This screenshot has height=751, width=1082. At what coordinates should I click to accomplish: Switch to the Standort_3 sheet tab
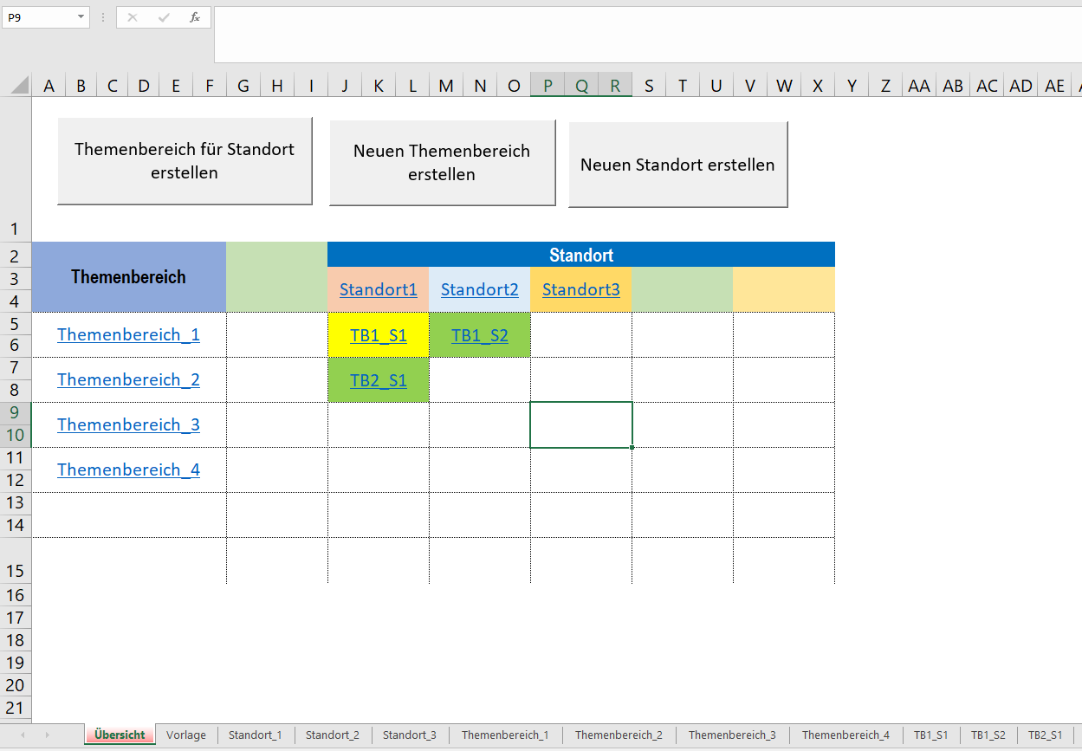tap(410, 735)
